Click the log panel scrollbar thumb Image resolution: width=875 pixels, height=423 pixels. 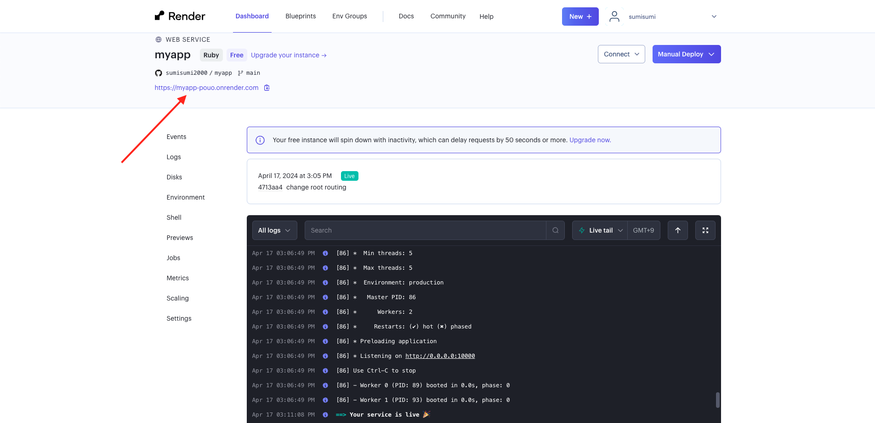[x=717, y=400]
